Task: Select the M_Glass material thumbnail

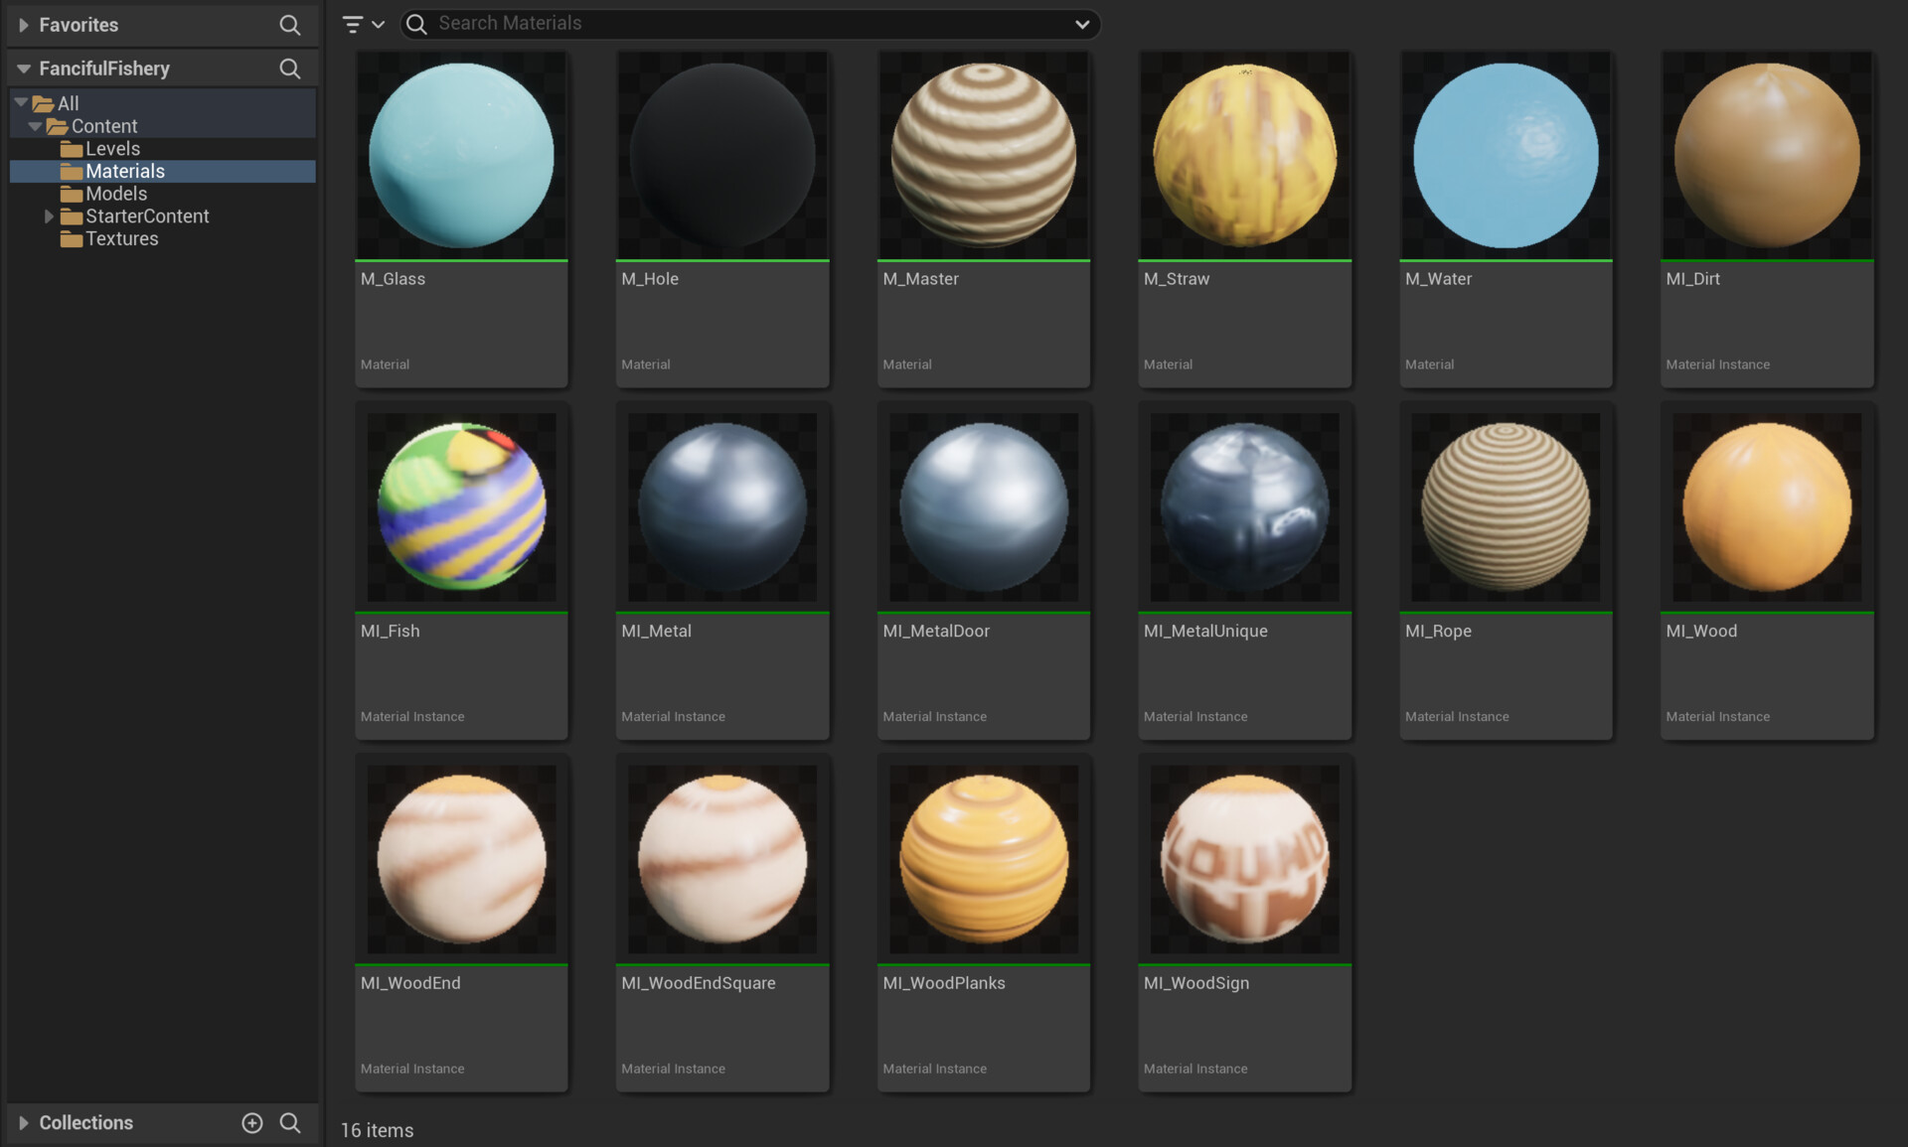Action: tap(461, 156)
